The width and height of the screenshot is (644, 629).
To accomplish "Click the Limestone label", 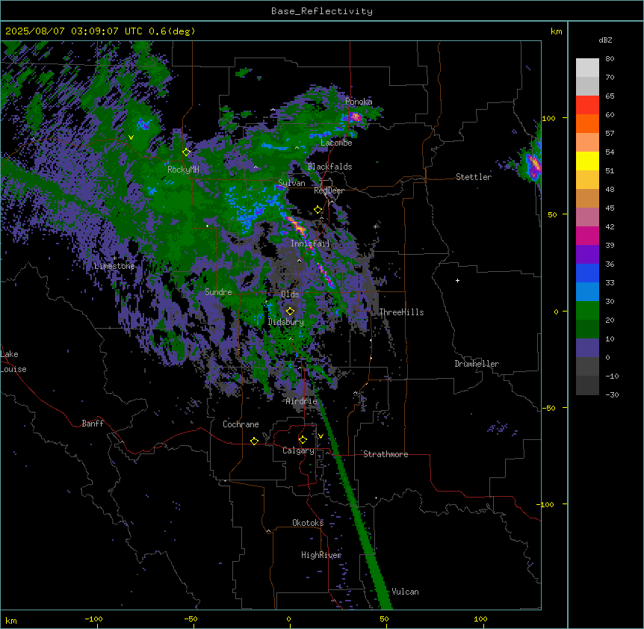I will [114, 266].
